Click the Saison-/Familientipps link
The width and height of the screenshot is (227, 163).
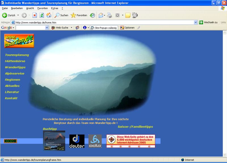(x=135, y=127)
